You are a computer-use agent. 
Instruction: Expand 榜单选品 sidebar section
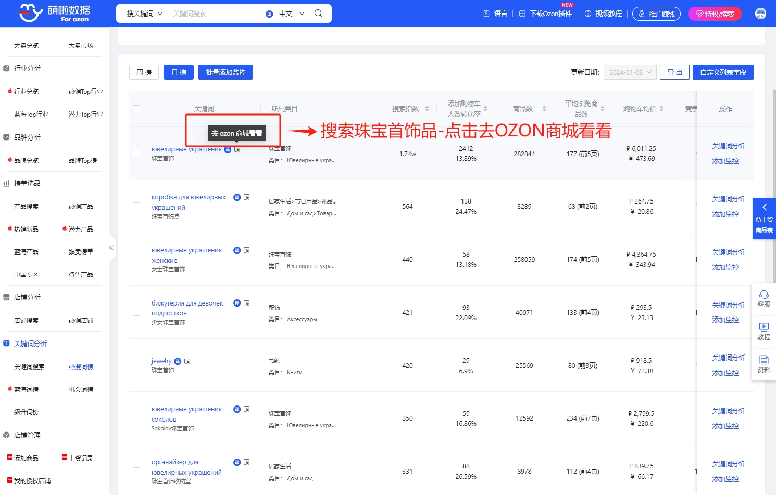coord(27,183)
